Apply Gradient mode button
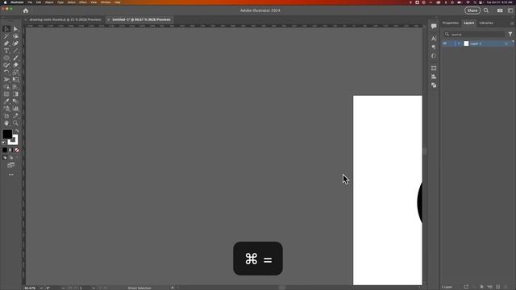The width and height of the screenshot is (516, 290). (x=10, y=150)
